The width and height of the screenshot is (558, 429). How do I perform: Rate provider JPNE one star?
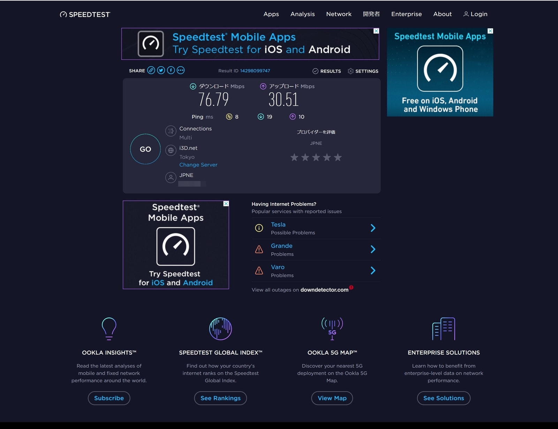tap(294, 157)
